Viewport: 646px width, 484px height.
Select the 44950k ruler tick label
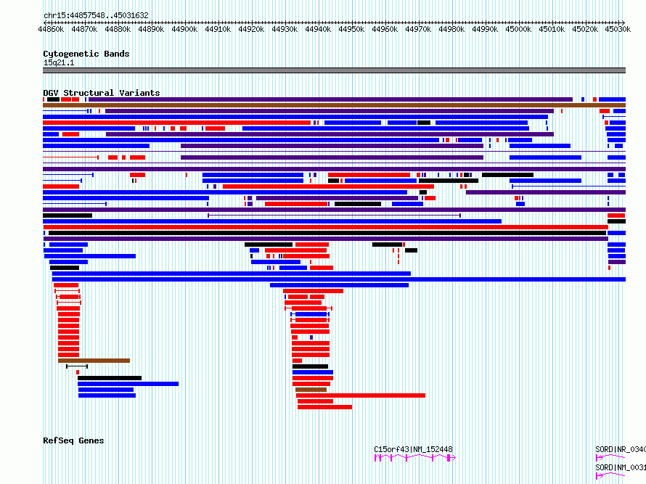351,29
